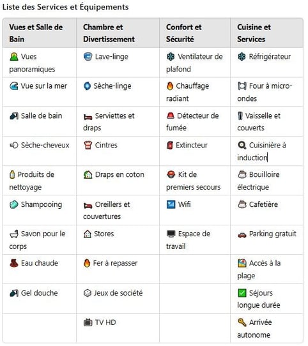
Task: Click the wave icon next to Vue sur la mer
Action: (13, 86)
